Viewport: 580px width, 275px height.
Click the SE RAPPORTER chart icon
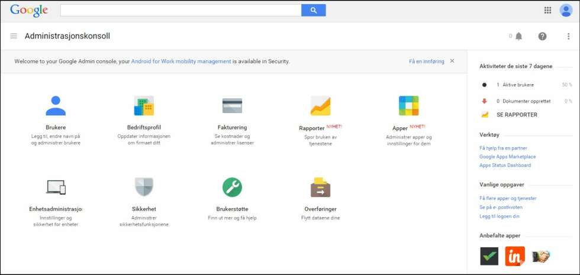(x=485, y=115)
